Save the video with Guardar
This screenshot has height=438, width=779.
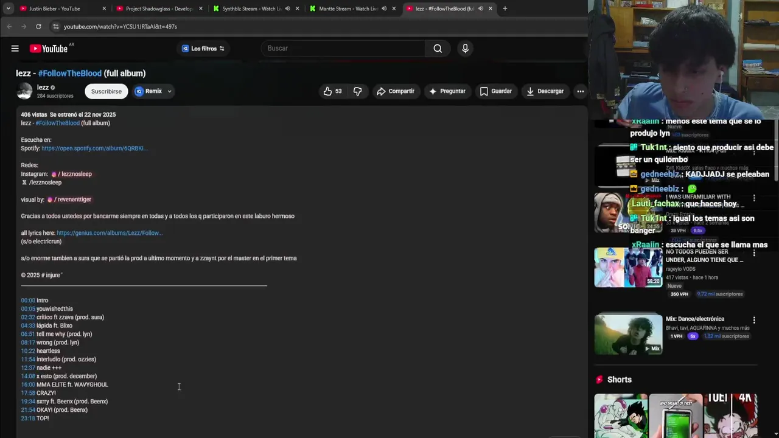click(x=496, y=91)
